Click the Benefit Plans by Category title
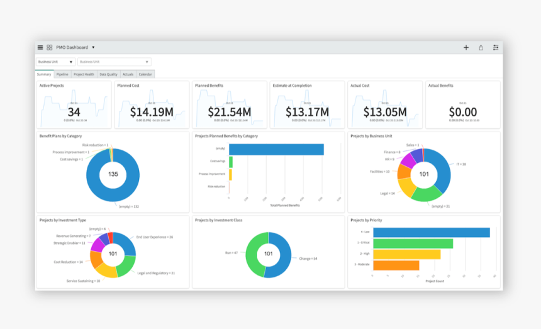Viewport: 541px width, 329px height. (61, 136)
